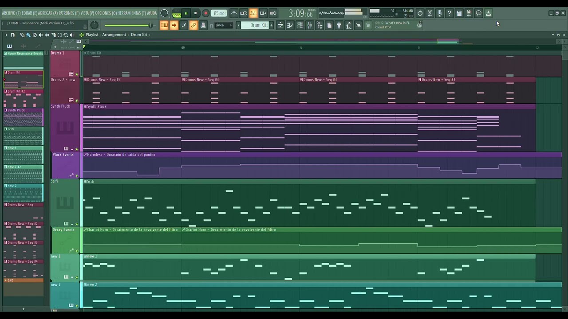568x319 pixels.
Task: Open the chat/forum speech bubble icon
Action: 478,13
